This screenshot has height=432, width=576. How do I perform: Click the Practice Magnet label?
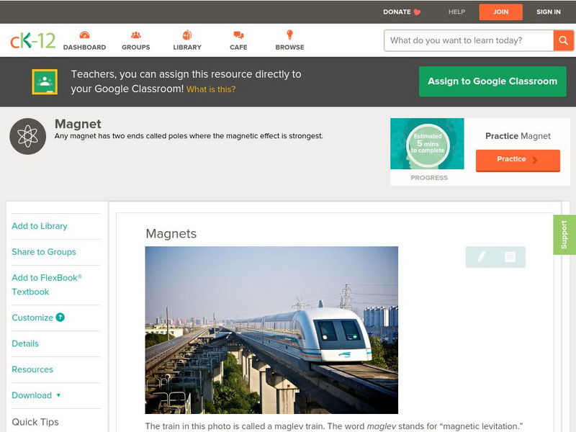click(518, 136)
